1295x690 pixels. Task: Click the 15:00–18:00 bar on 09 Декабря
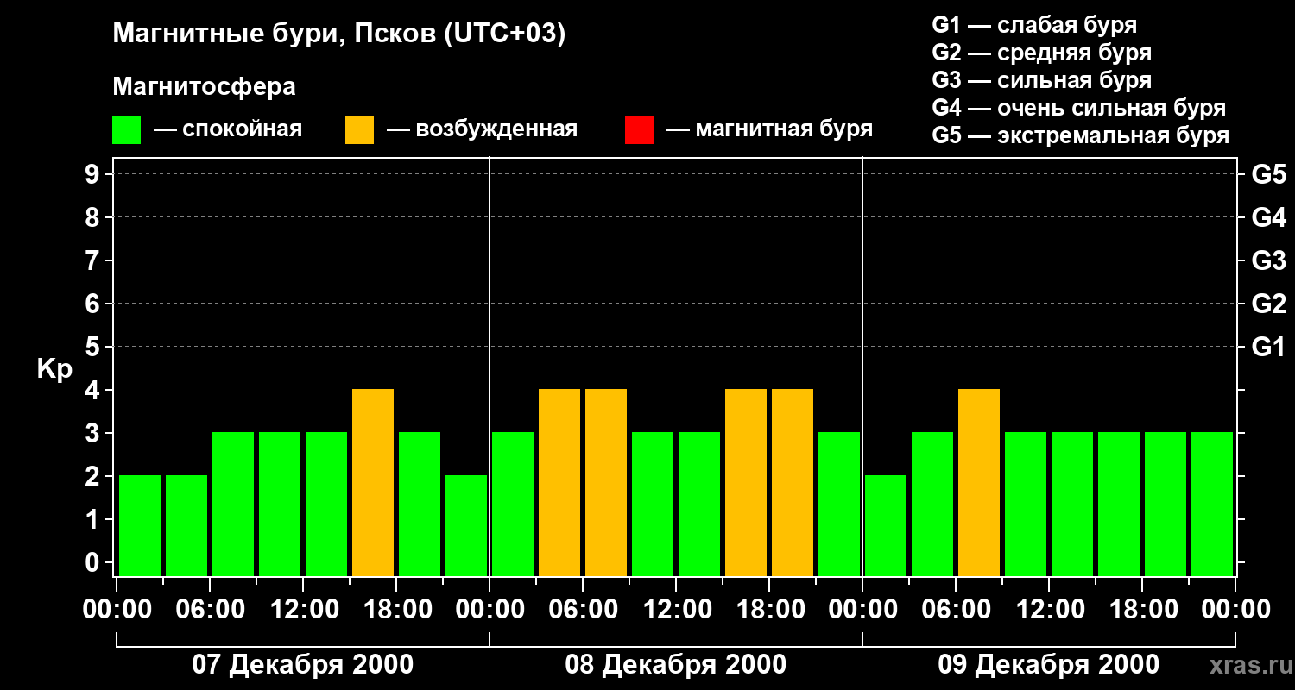[x=1119, y=504]
